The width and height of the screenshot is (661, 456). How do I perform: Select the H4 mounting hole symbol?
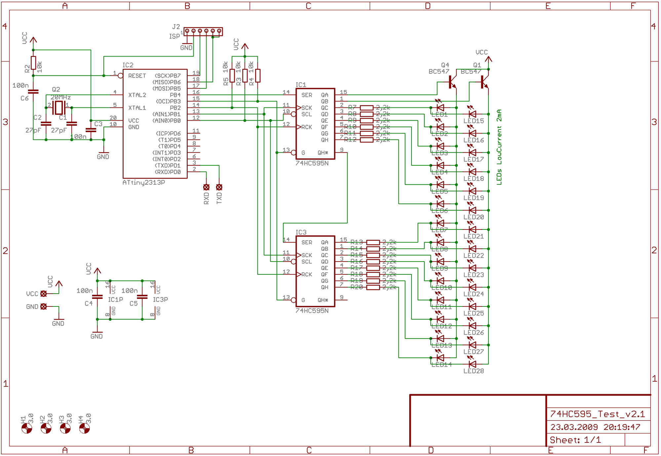point(84,429)
